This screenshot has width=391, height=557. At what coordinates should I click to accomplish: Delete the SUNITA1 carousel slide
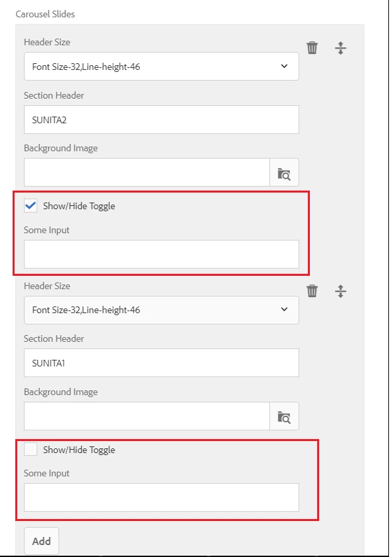click(x=312, y=291)
